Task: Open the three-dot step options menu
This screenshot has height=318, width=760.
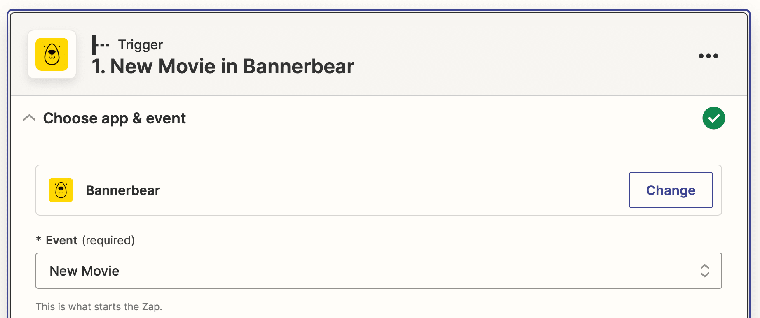Action: [x=708, y=56]
